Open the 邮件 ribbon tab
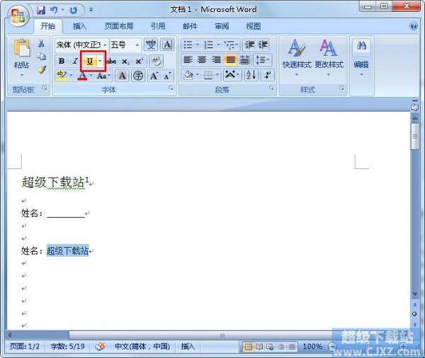425x358 pixels. coord(190,26)
